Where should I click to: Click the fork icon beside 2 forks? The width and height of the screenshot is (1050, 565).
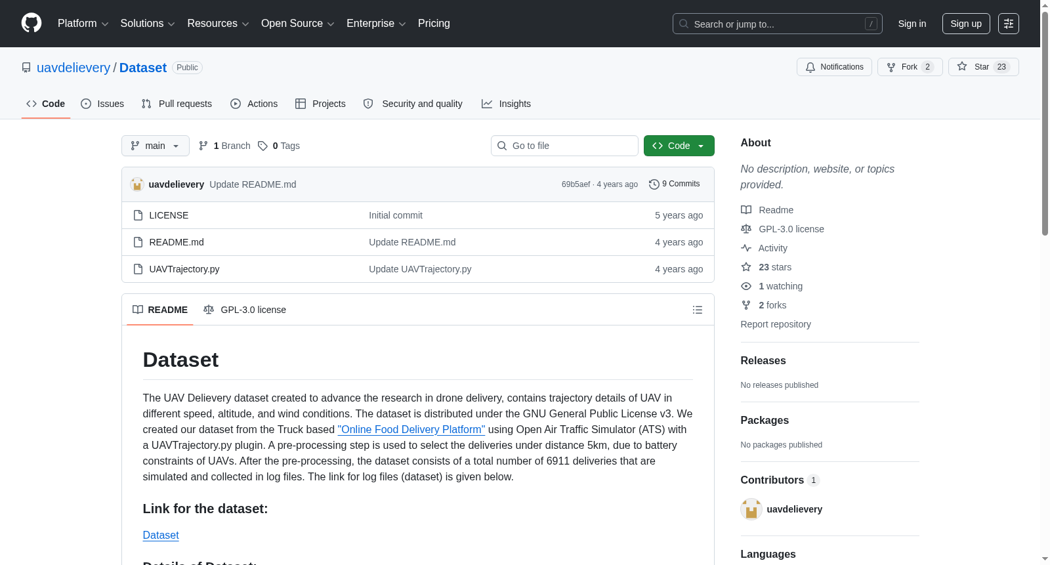coord(746,305)
